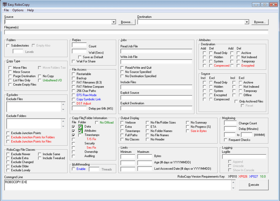Check List Files Only
Viewport: 280px width, 201px height.
click(x=10, y=80)
